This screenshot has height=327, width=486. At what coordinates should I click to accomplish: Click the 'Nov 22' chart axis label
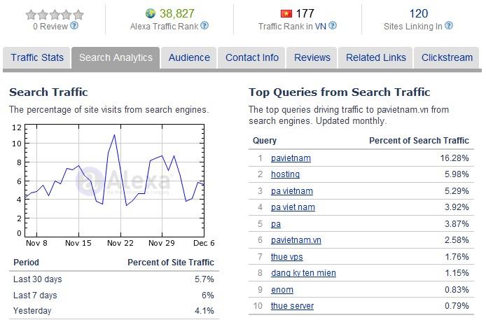120,243
